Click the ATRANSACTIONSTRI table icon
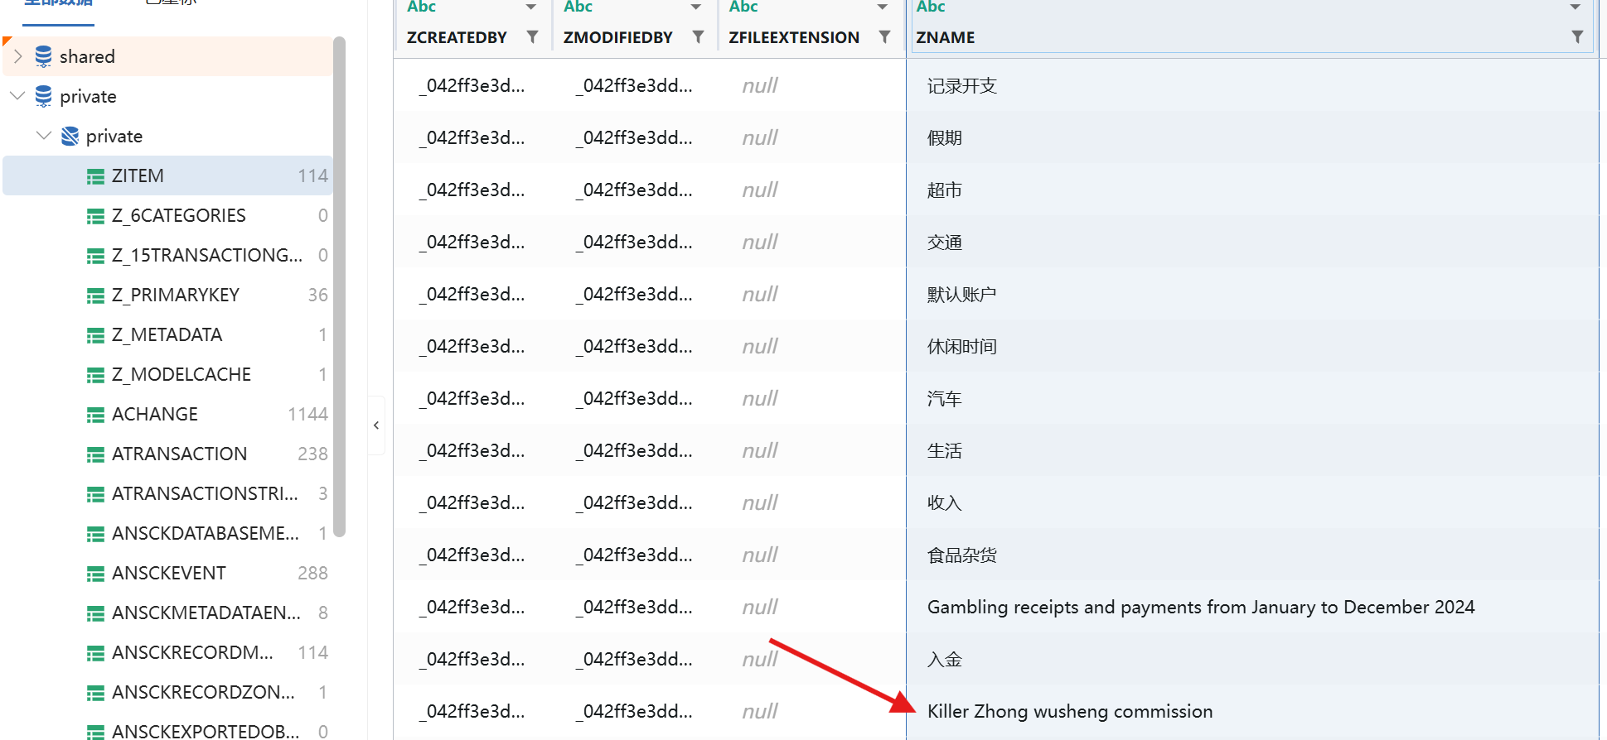The width and height of the screenshot is (1607, 740). point(96,494)
